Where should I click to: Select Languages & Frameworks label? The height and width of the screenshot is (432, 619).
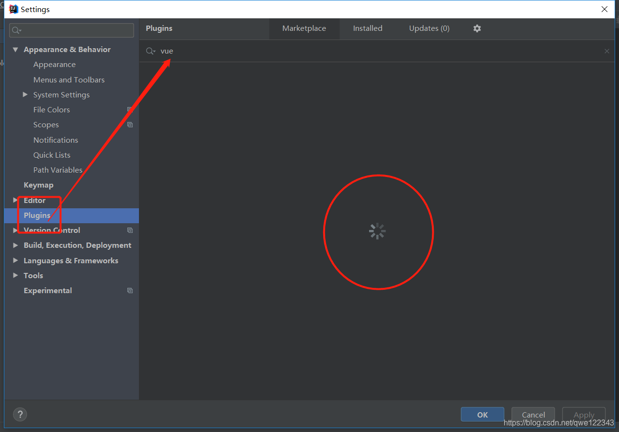(71, 261)
